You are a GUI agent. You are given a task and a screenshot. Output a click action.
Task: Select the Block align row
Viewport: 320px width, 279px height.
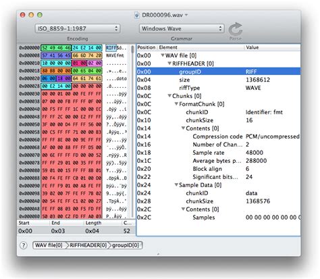click(218, 169)
